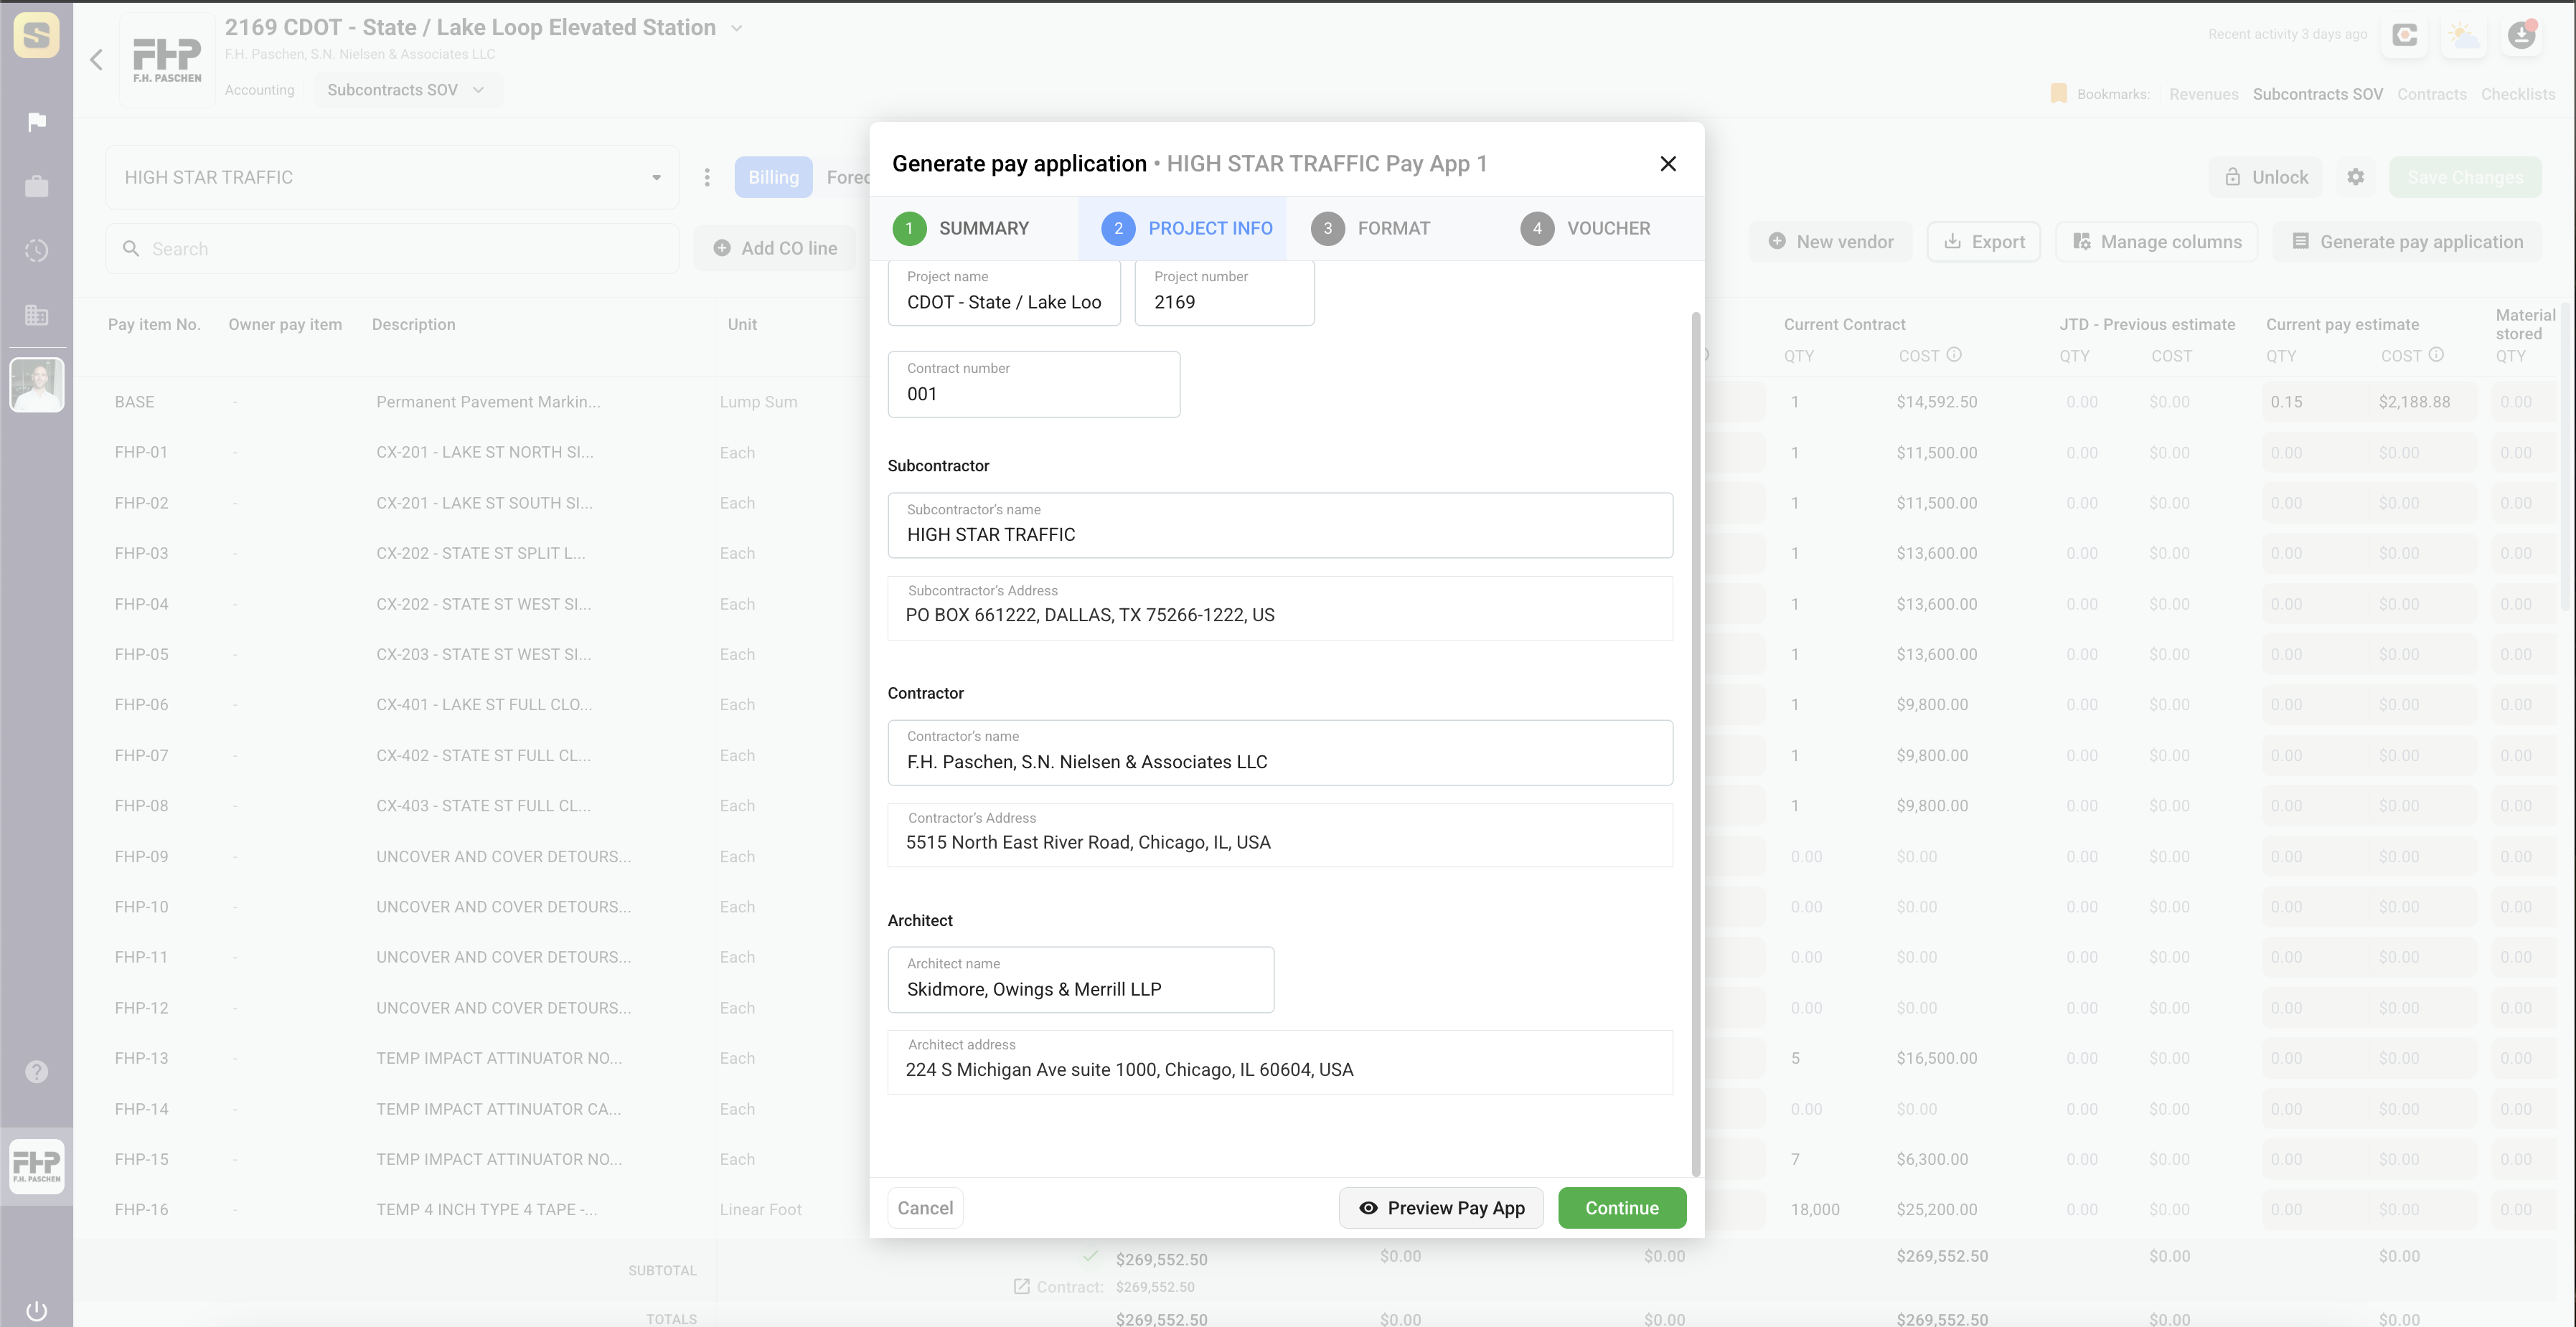Image resolution: width=2576 pixels, height=1327 pixels.
Task: Edit the Contractor's Address field
Action: [x=1280, y=835]
